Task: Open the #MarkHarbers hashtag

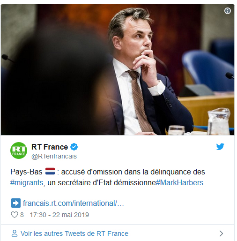Action: pos(179,182)
